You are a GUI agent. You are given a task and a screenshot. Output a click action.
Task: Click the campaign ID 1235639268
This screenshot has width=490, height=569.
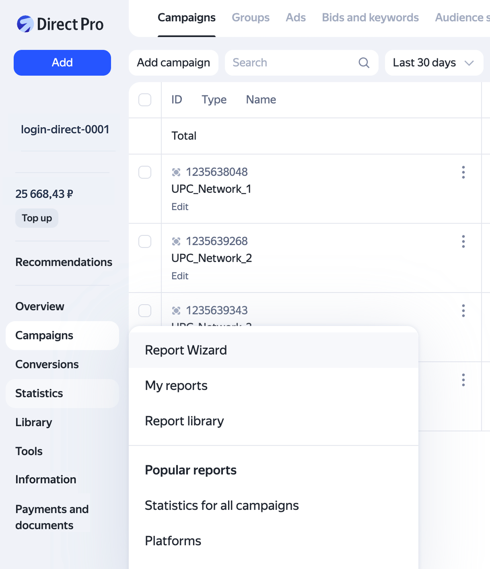217,241
